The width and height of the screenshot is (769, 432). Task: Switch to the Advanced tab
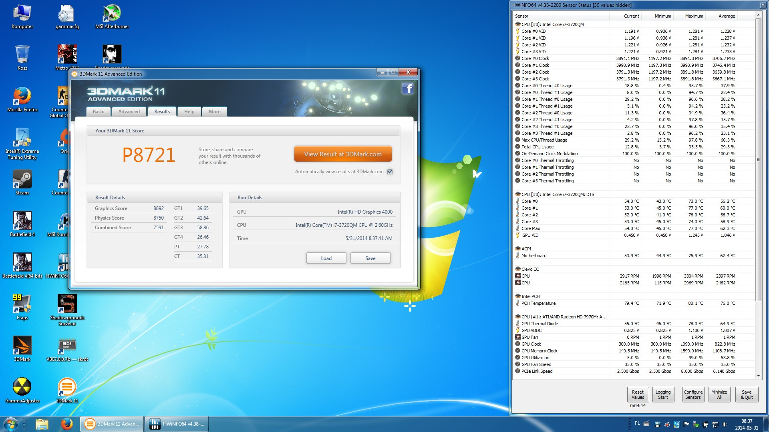129,112
